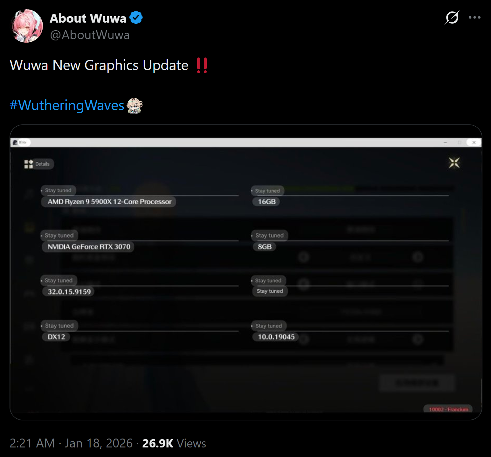This screenshot has width=491, height=457.
Task: Click the game logo in the window title bar
Action: tap(15, 142)
